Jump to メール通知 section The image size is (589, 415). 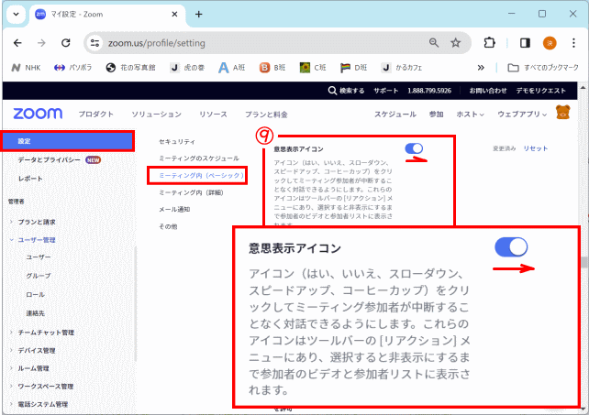coord(174,210)
